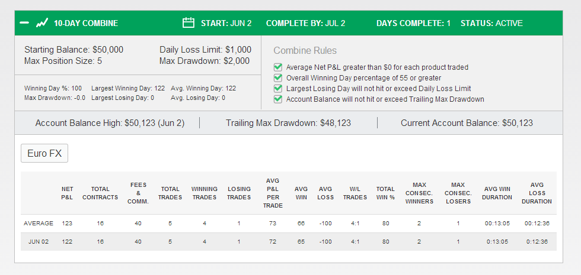Toggle the Average Net P&L rule checkbox
Viewport: 581px width, 275px height.
278,67
